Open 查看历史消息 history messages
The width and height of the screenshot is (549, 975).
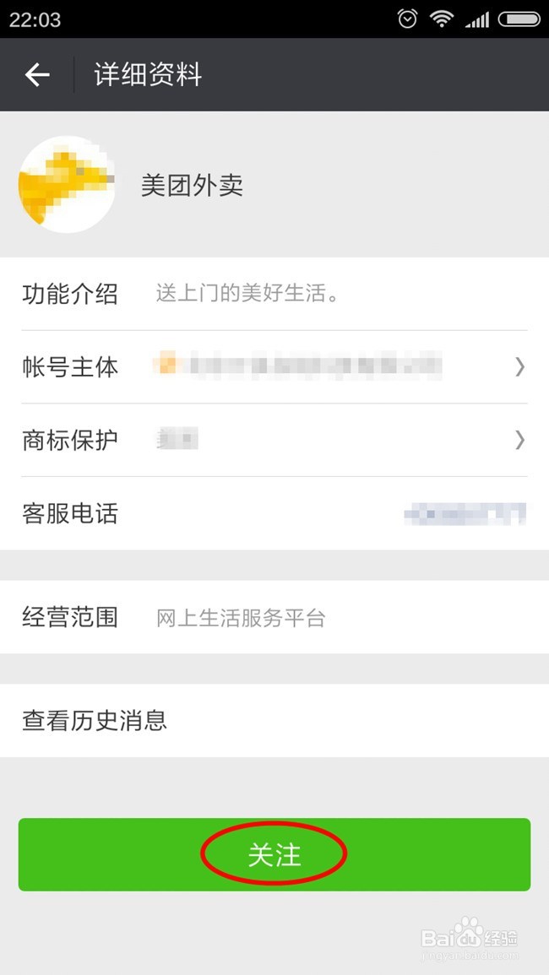pos(274,721)
